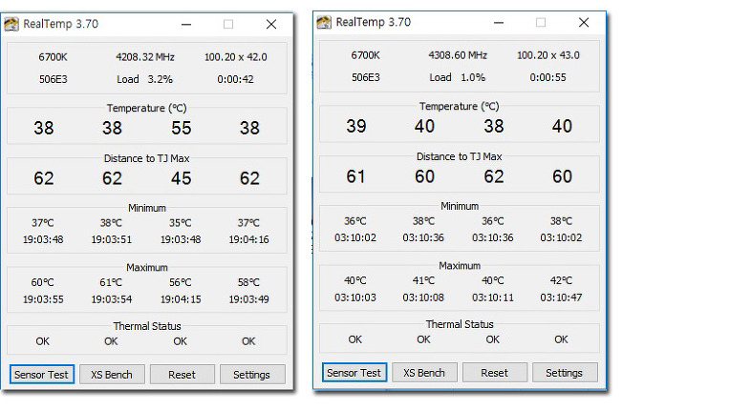
Task: Launch XS Bench in the 42.0 multiplier window
Action: click(112, 375)
